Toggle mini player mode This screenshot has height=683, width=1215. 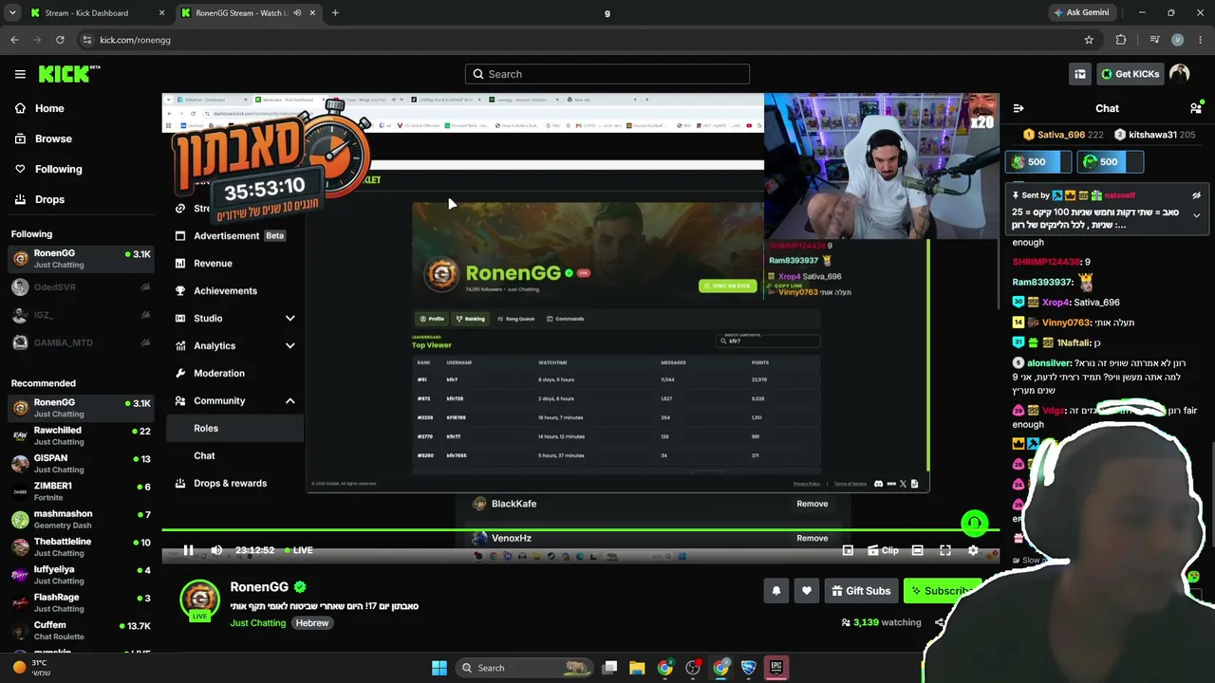848,550
